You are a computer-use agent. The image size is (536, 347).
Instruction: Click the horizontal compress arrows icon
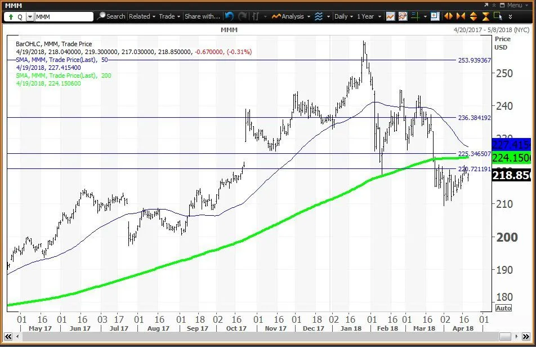[461, 16]
